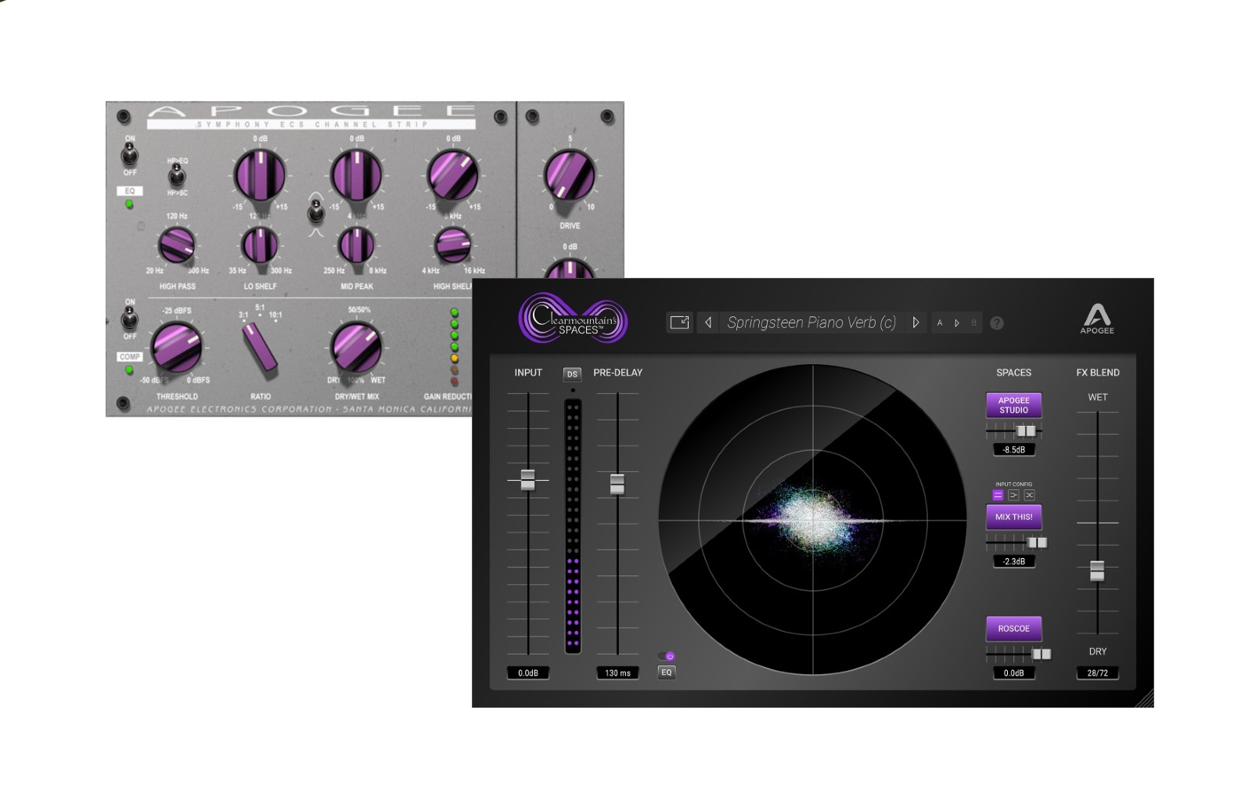
Task: Flip the HP>EQ / HP>SC toggle switch
Action: click(177, 174)
